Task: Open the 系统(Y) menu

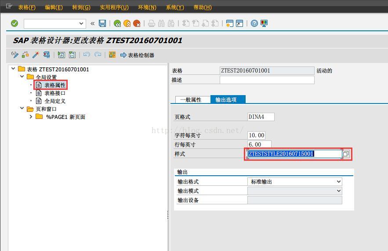Action: coord(175,7)
